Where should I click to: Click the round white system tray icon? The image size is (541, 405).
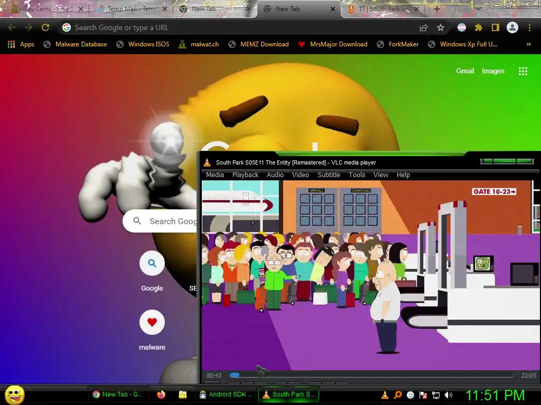pos(410,395)
